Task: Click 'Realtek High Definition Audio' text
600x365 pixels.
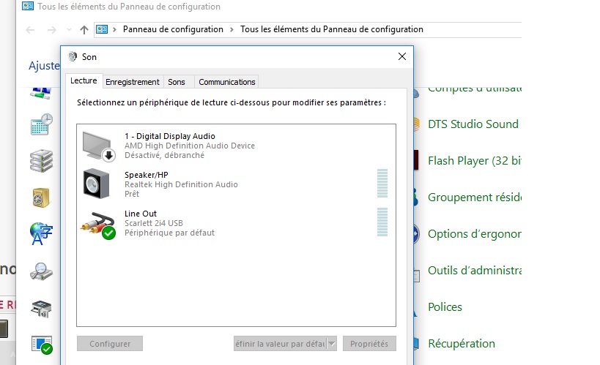Action: click(181, 184)
